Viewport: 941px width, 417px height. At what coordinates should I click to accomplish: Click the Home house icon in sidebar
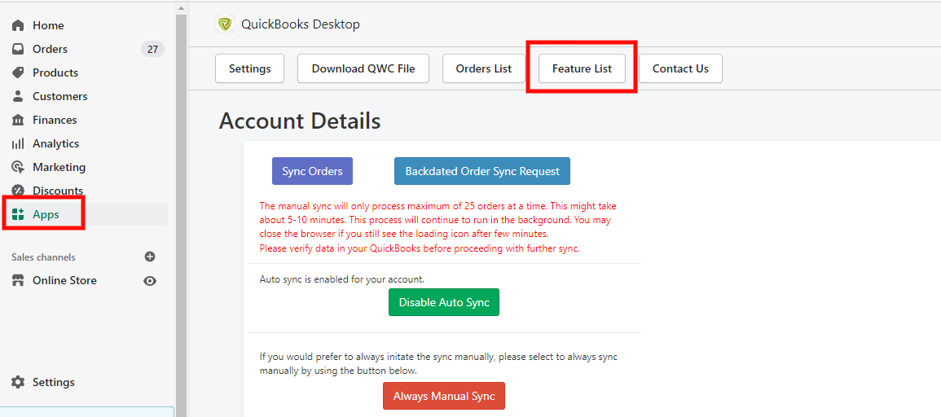coord(18,26)
